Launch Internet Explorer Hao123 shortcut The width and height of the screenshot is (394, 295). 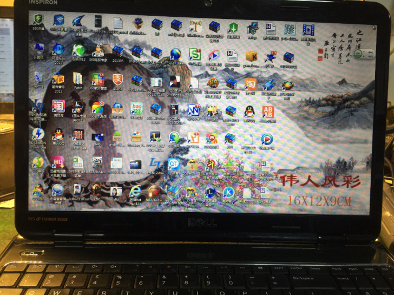(x=135, y=192)
